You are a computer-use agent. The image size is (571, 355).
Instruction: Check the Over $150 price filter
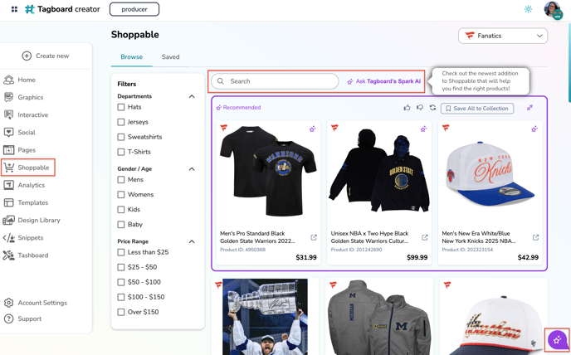121,312
